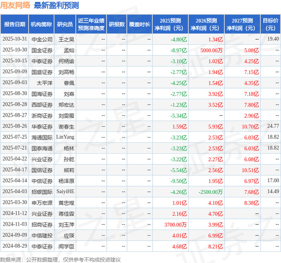Click institution 国泰海通
This screenshot has height=263, width=281.
click(42, 148)
